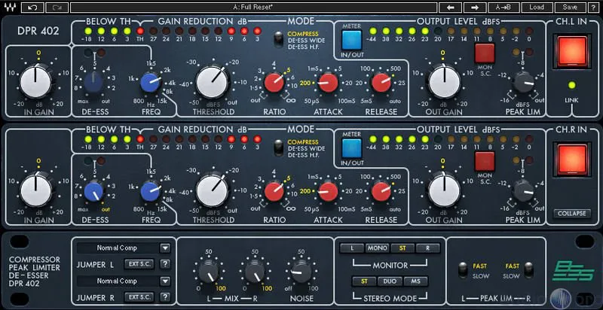Click the right channel FREQ knob

click(x=150, y=190)
